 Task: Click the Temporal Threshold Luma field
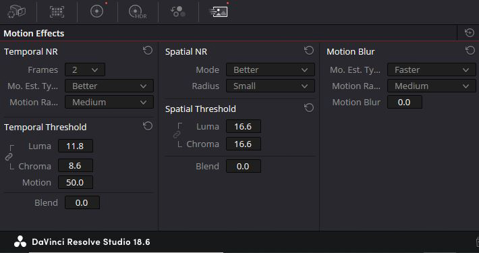pyautogui.click(x=76, y=146)
